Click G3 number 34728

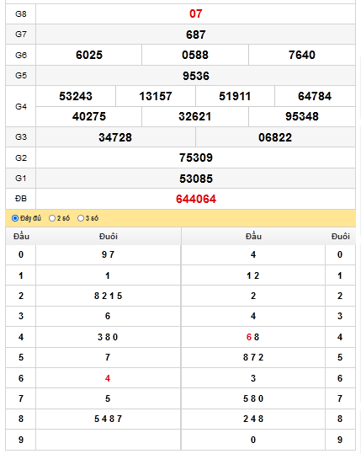tap(115, 137)
